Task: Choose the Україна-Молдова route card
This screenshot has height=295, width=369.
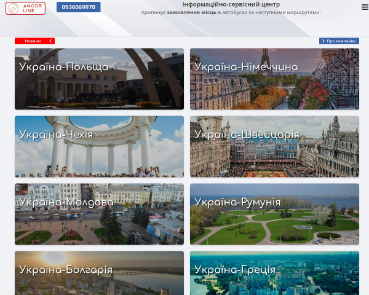Action: (x=99, y=214)
